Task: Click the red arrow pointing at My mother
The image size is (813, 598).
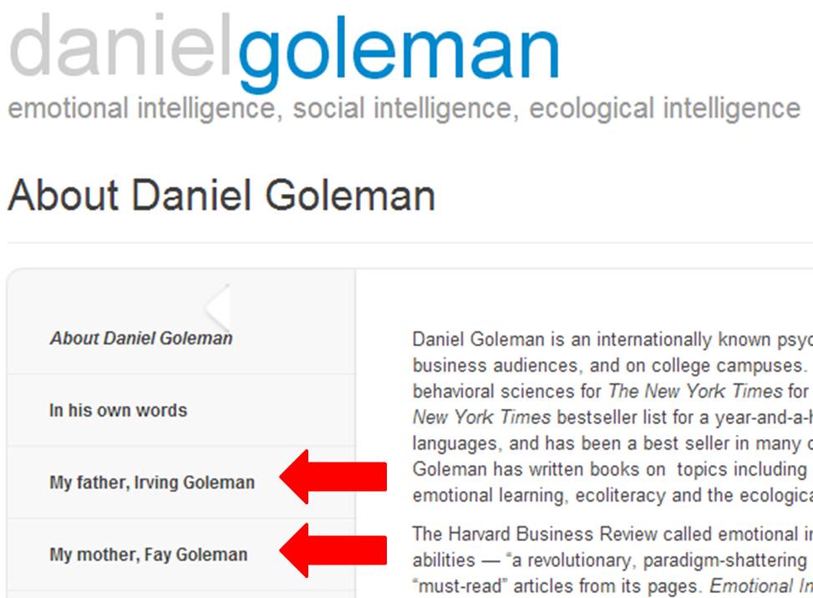Action: (x=333, y=550)
